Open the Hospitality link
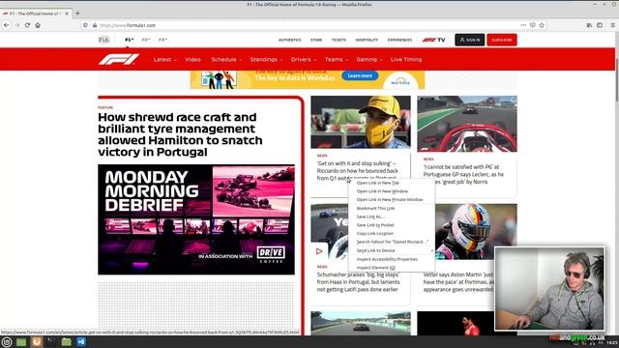Screen dimensions: 619x348 pyautogui.click(x=367, y=40)
